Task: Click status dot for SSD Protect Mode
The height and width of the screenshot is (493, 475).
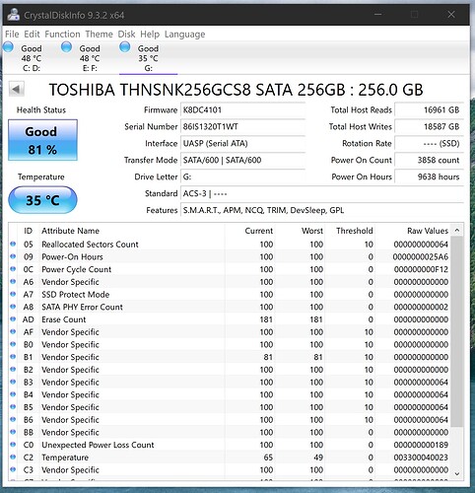Action: point(13,294)
